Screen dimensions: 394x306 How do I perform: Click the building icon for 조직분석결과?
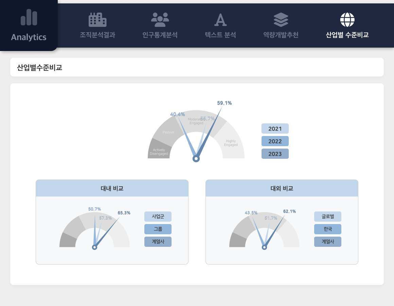pyautogui.click(x=97, y=20)
